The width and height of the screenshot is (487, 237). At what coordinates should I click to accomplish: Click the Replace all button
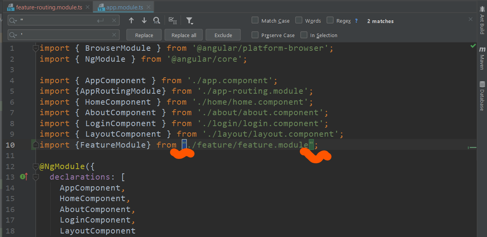184,35
